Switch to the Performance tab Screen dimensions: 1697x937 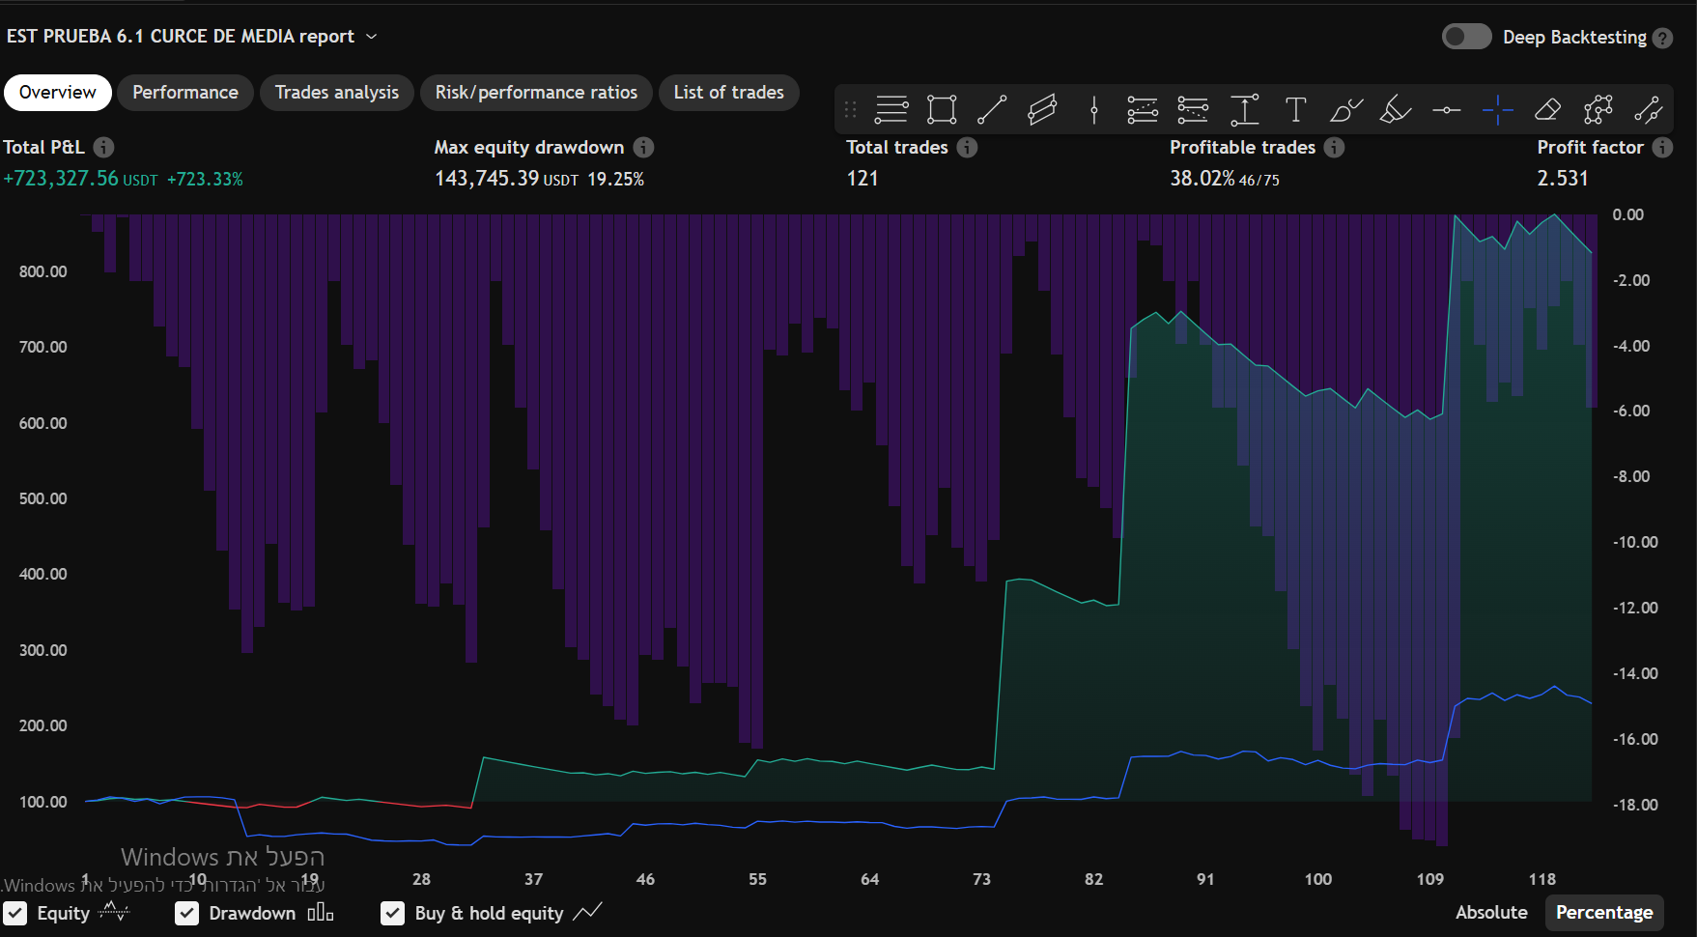point(185,93)
